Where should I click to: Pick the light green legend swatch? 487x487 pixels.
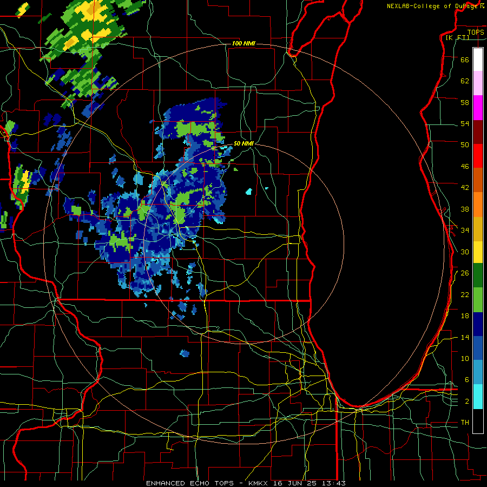tap(478, 300)
